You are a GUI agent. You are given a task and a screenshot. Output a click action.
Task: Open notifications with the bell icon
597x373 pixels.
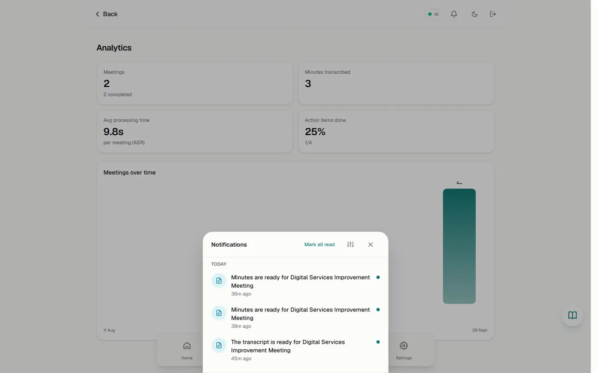454,14
